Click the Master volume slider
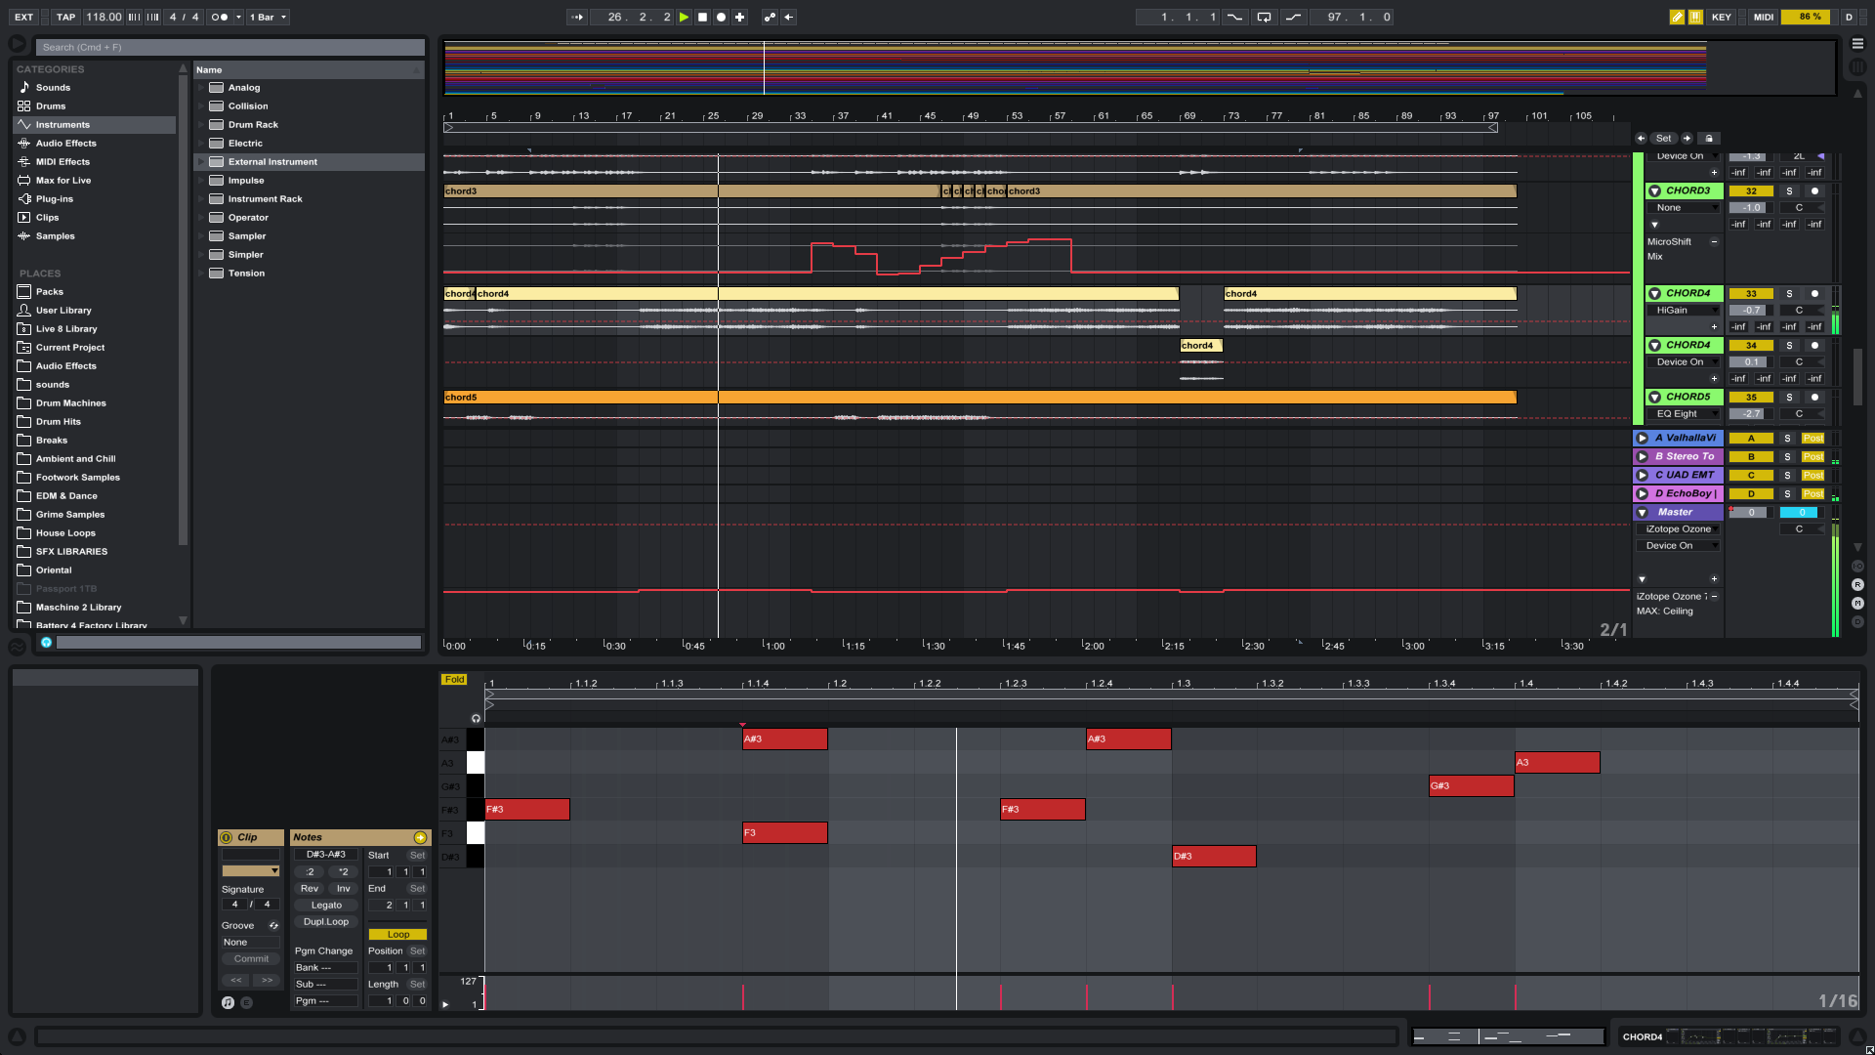Viewport: 1875px width, 1055px height. click(1751, 512)
